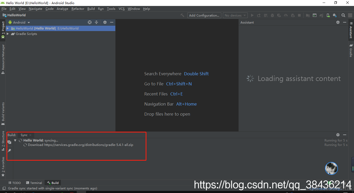Select the Build bottom tab
Image resolution: width=354 pixels, height=193 pixels.
point(53,183)
